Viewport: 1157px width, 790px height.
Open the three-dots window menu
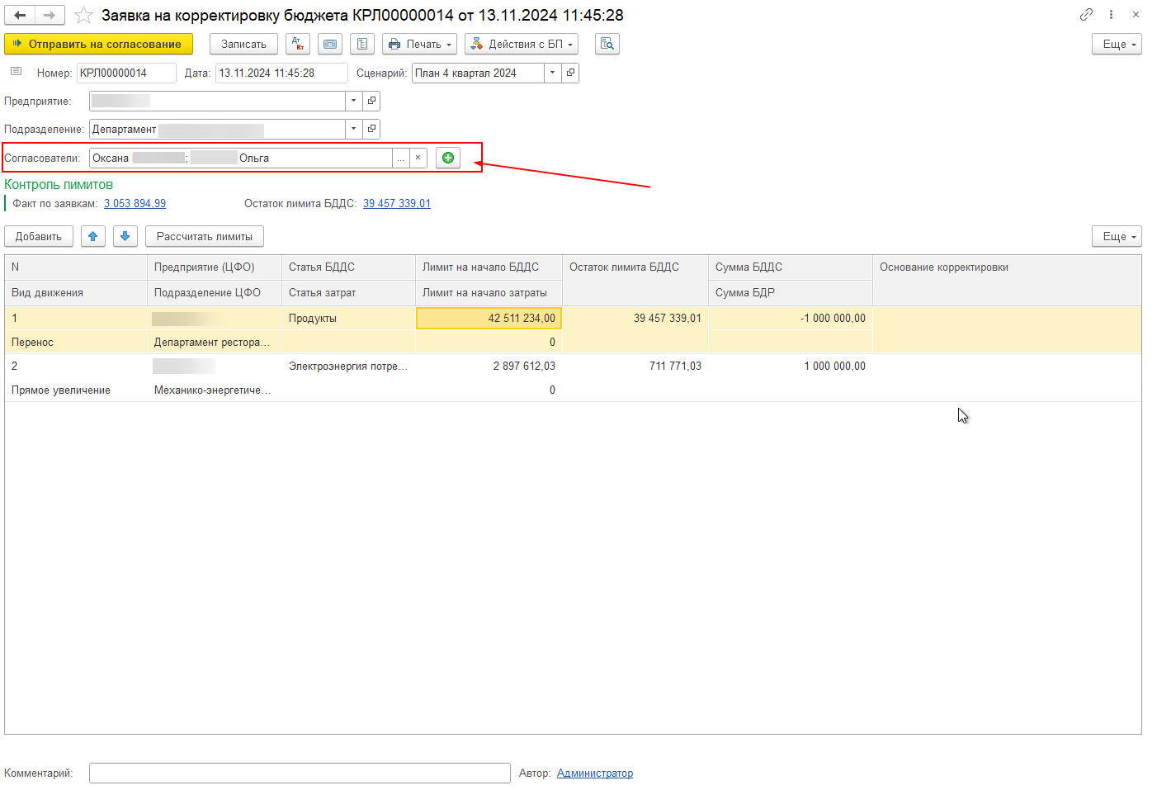1112,15
